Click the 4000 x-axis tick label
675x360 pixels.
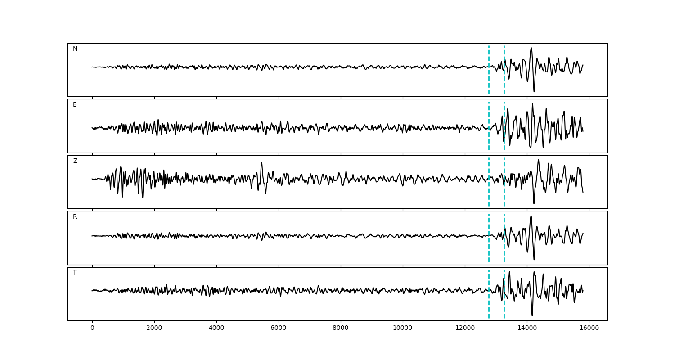(x=216, y=328)
